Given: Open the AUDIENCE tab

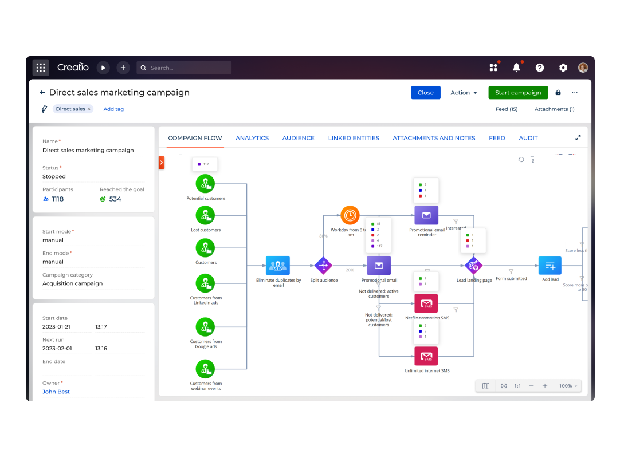Looking at the screenshot, I should point(298,137).
